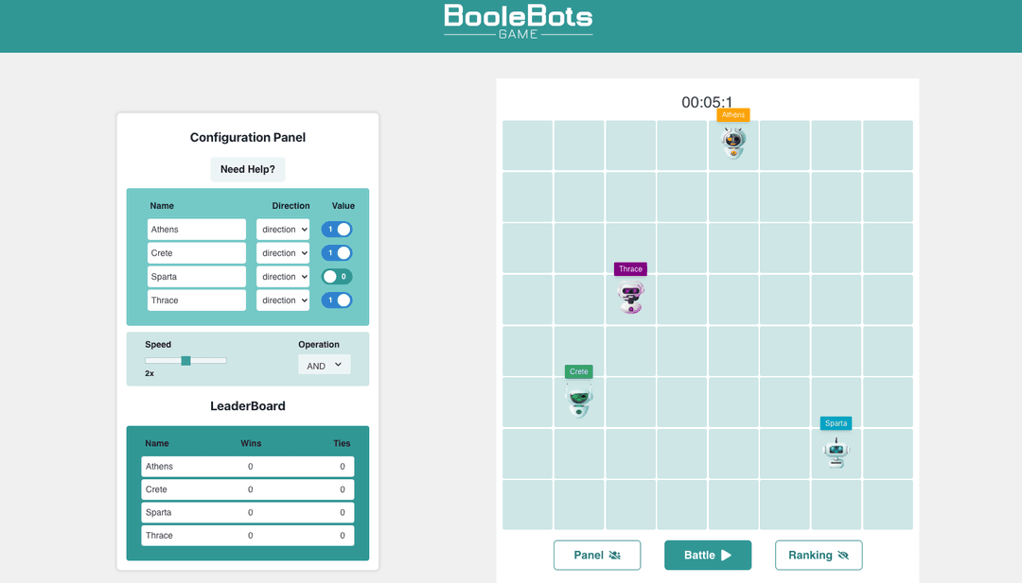Click the Speed slider handle

click(x=186, y=360)
